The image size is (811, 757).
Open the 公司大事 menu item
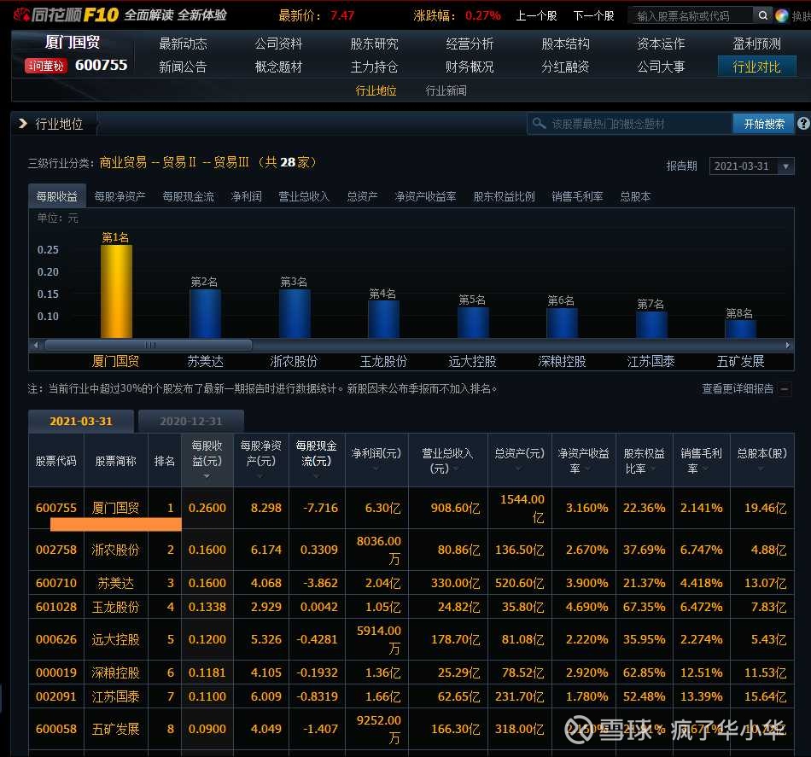point(661,67)
